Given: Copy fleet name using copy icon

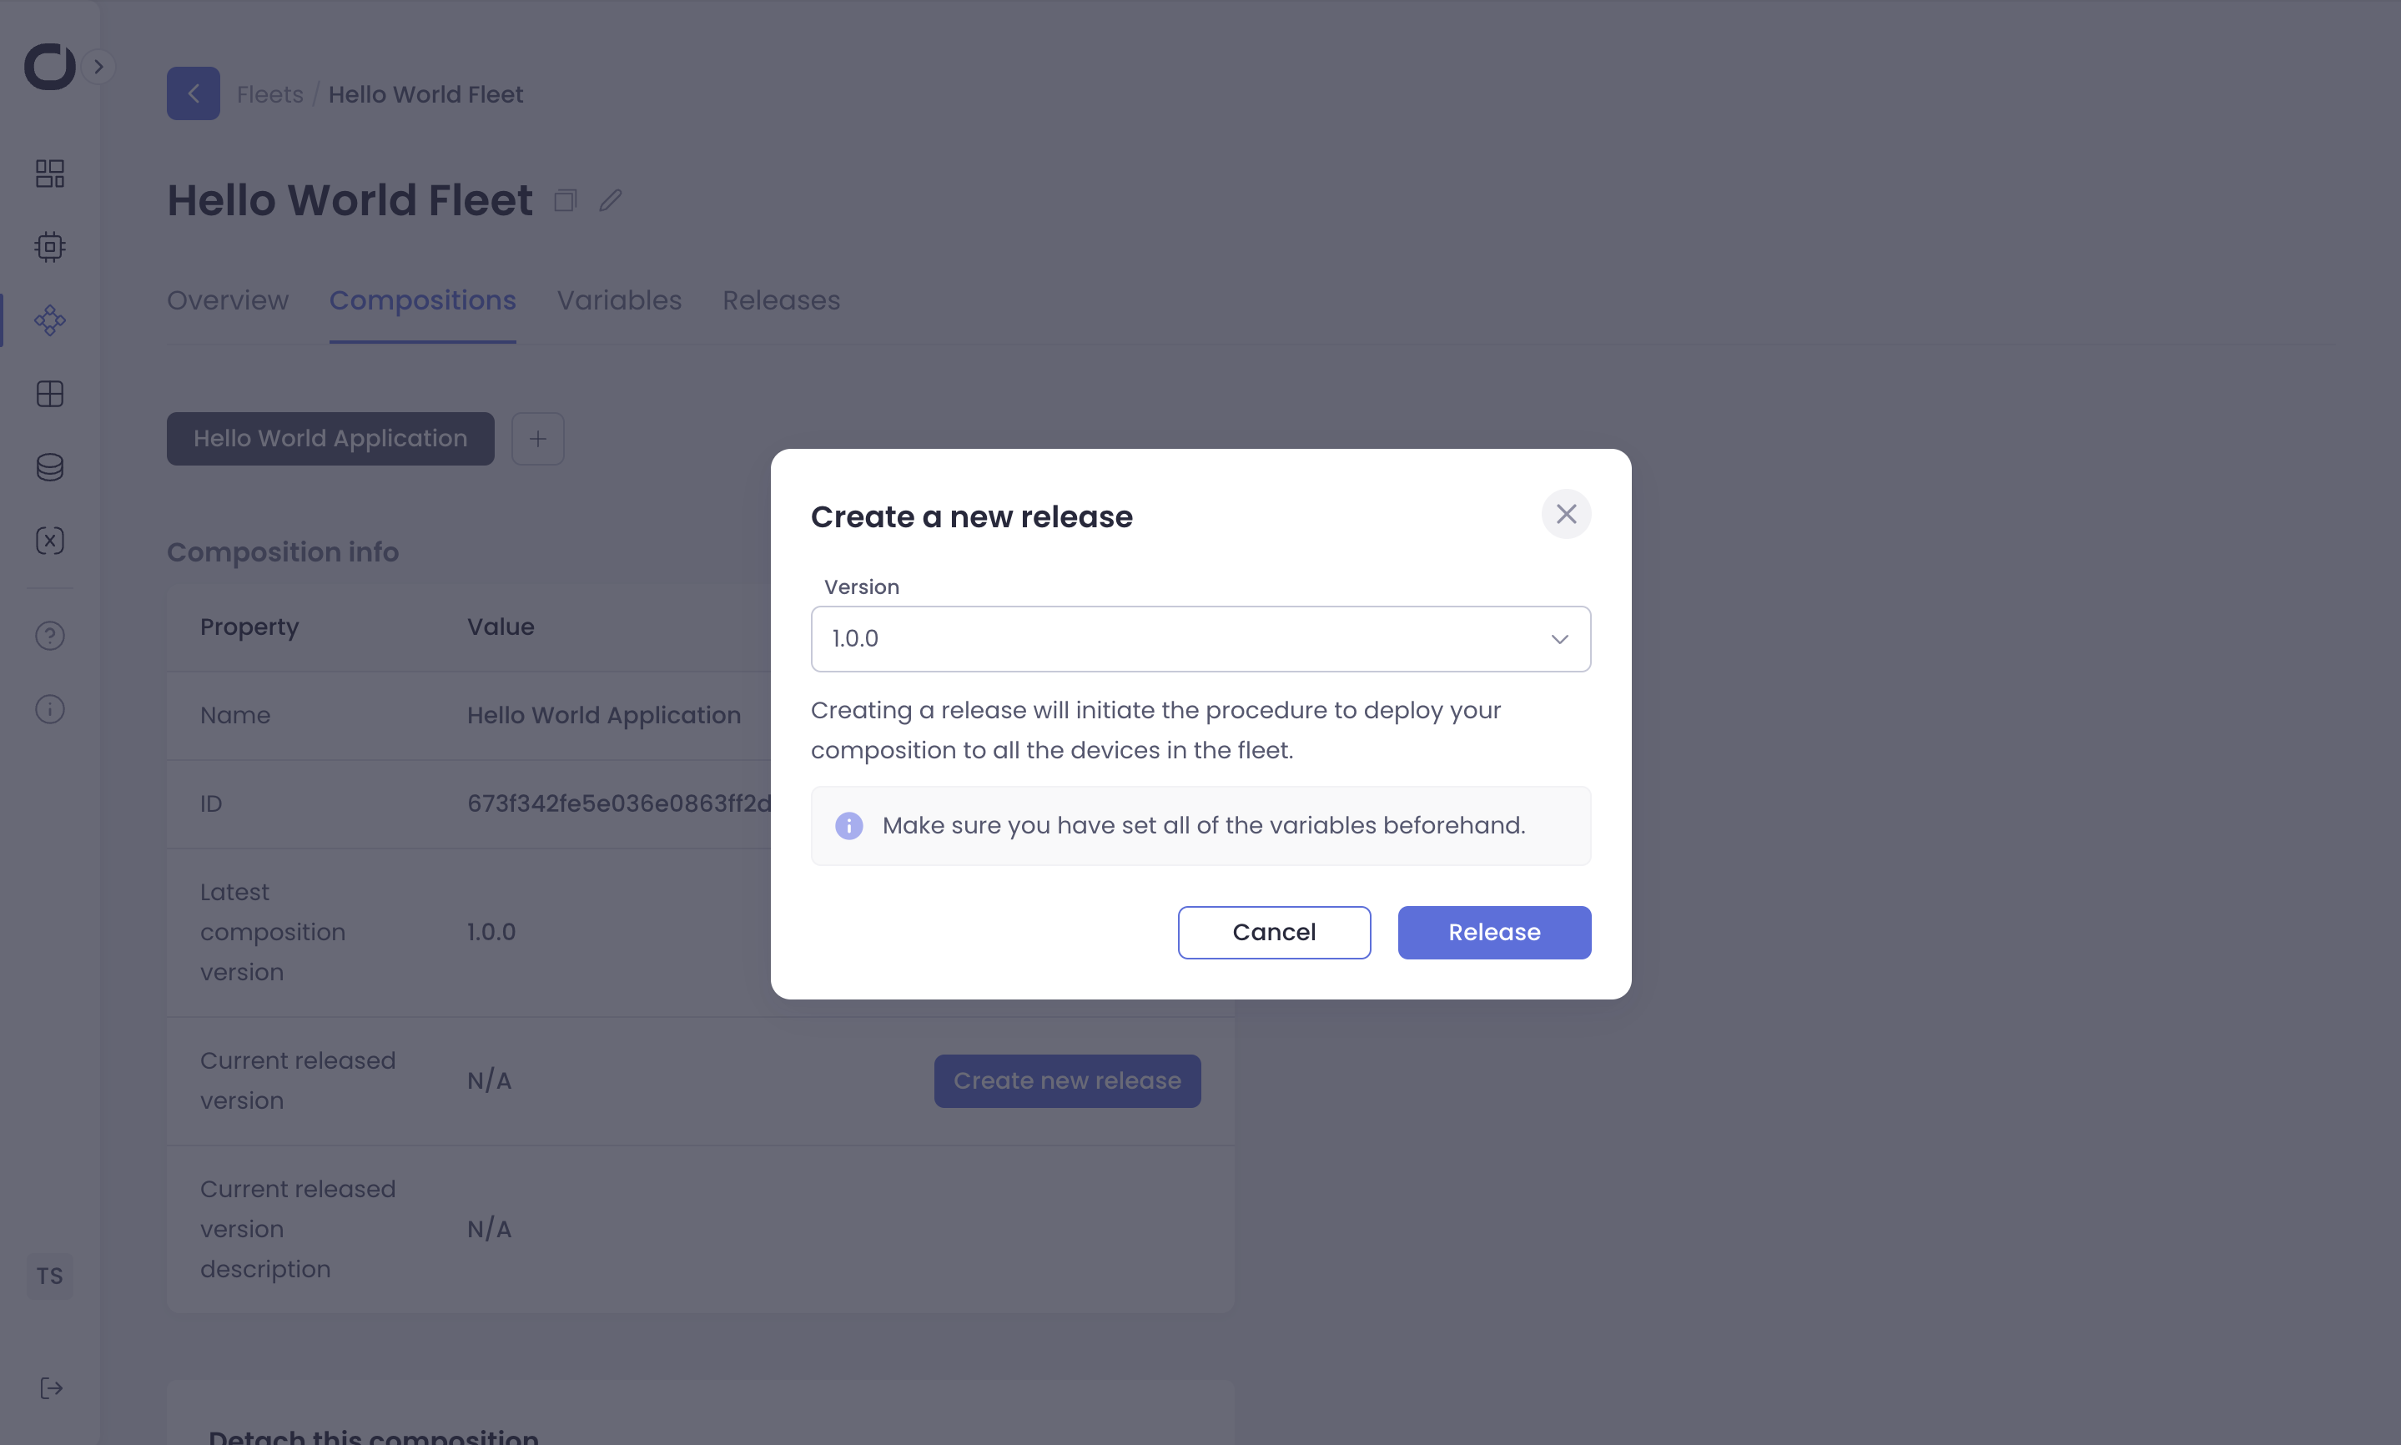Looking at the screenshot, I should (x=566, y=200).
